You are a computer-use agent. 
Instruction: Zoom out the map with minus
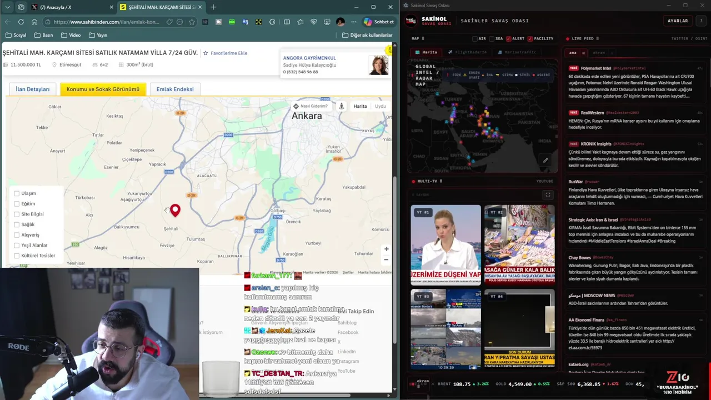coord(386,259)
